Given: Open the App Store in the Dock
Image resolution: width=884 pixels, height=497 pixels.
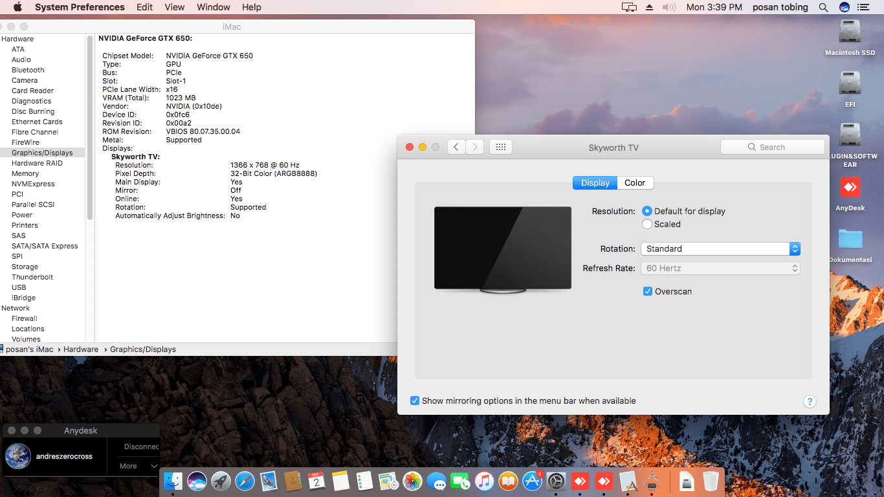Looking at the screenshot, I should 532,481.
